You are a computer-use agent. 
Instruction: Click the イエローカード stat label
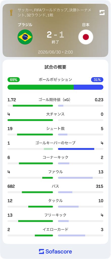55,229
